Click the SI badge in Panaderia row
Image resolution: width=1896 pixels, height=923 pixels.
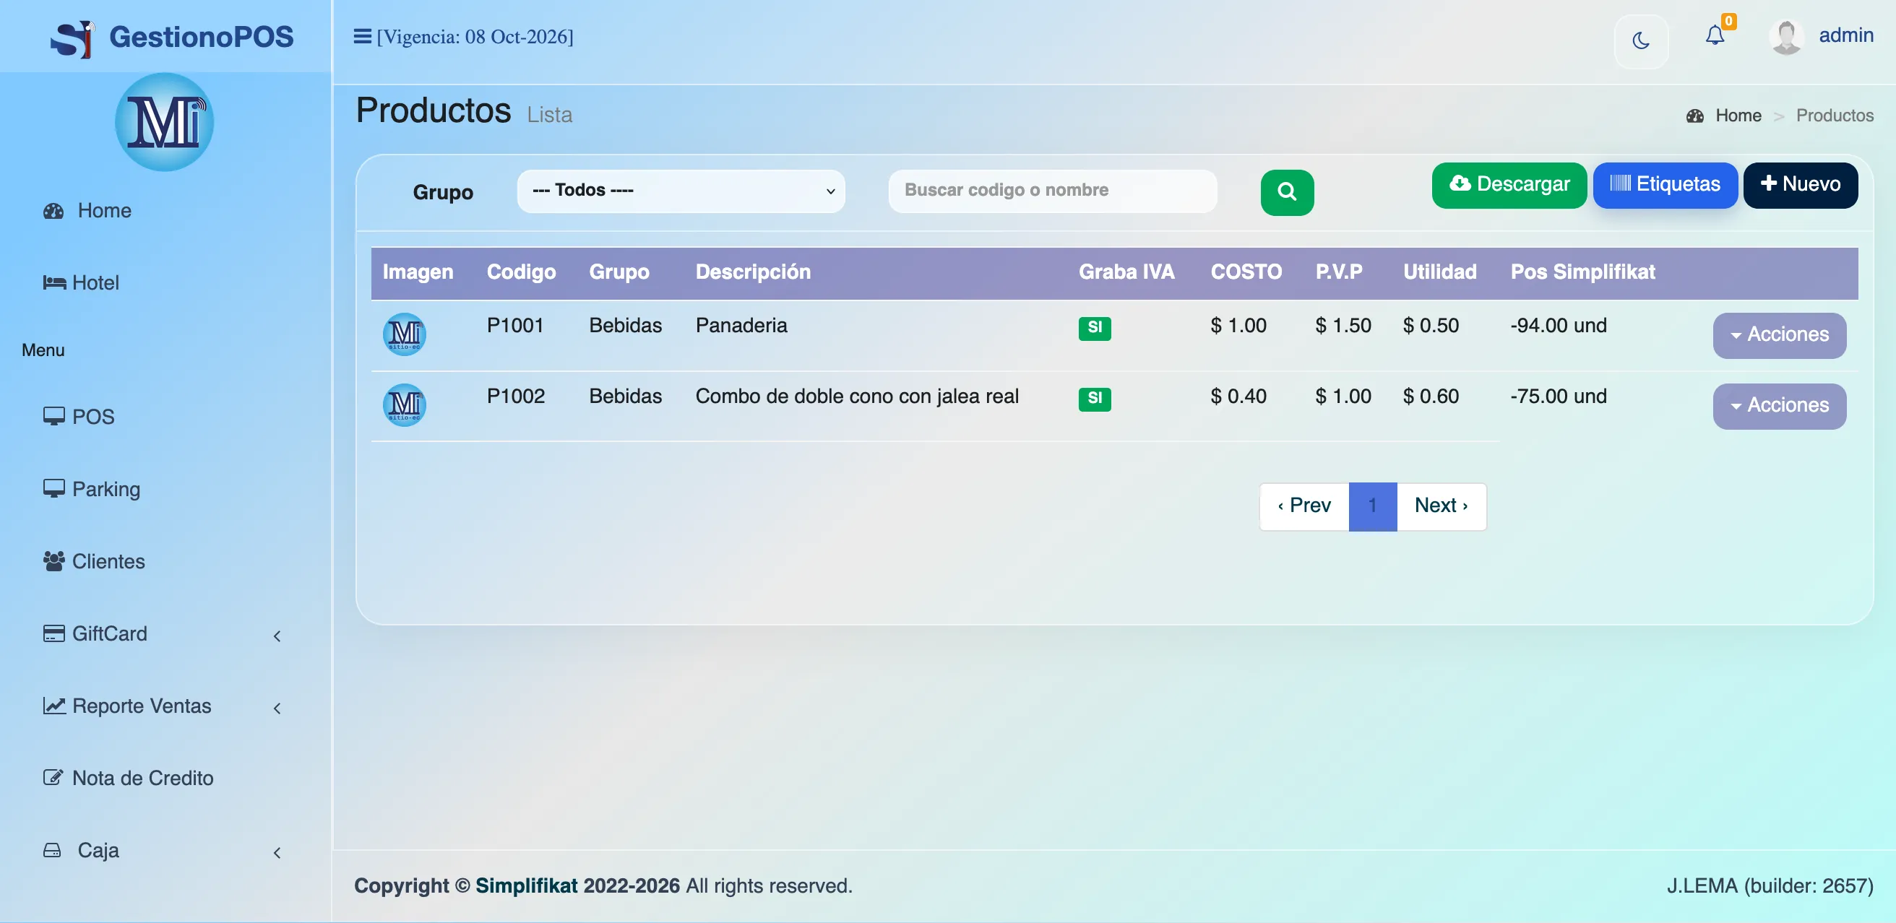click(1095, 328)
